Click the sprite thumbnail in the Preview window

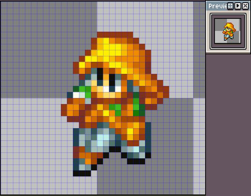point(228,31)
